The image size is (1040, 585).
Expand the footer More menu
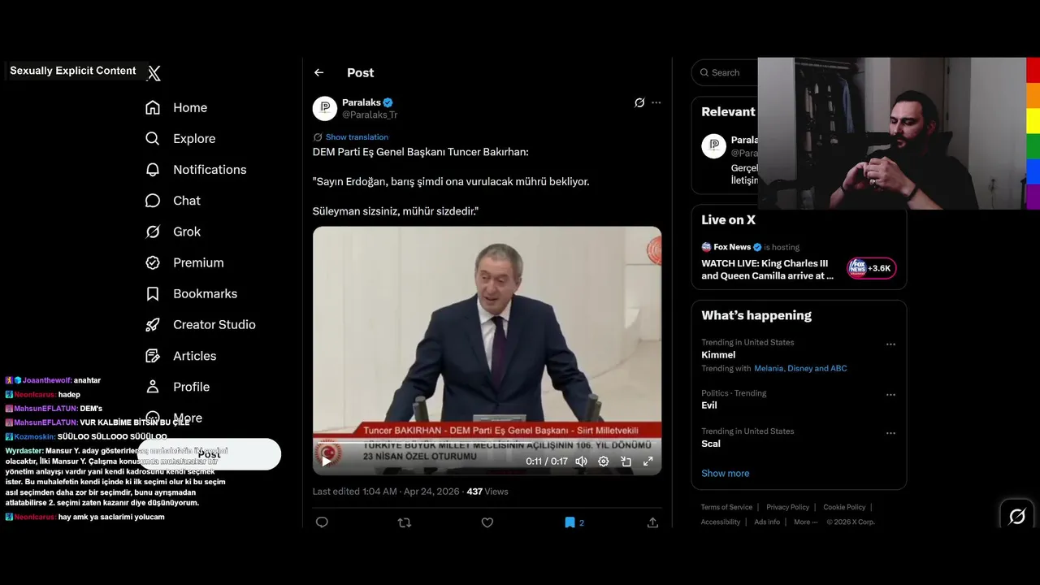click(x=805, y=522)
